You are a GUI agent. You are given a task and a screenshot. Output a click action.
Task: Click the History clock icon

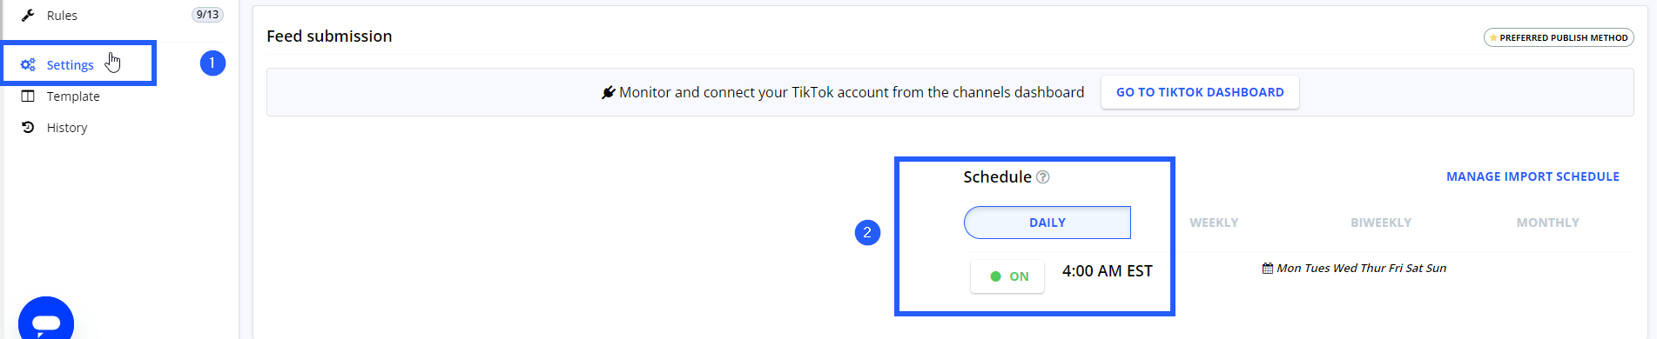(28, 127)
